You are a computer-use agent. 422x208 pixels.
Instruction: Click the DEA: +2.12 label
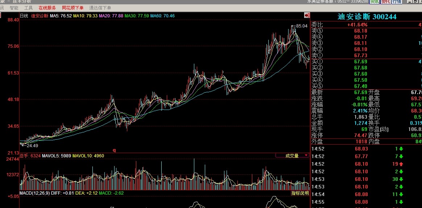(x=86, y=193)
